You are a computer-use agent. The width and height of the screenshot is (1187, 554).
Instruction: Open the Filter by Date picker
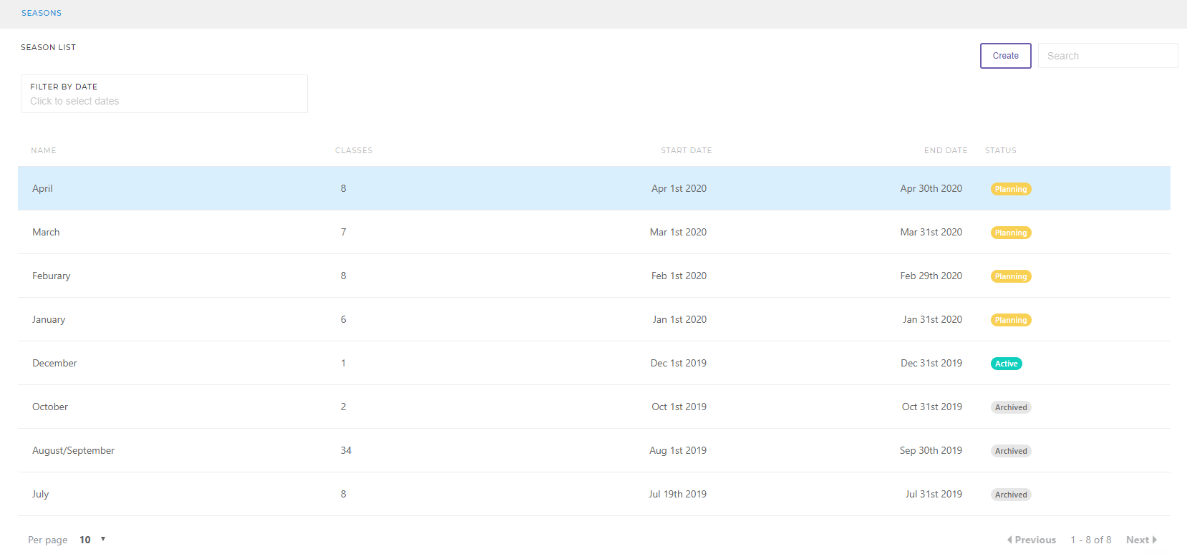pyautogui.click(x=164, y=94)
